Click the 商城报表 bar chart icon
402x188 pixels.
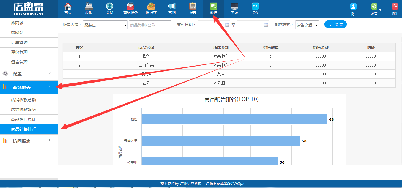coord(5,87)
